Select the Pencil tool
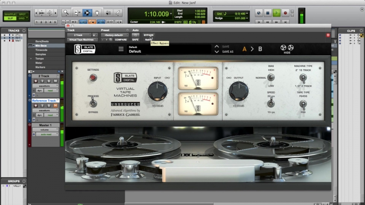This screenshot has height=205, width=365. (x=118, y=13)
